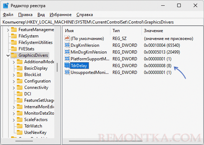Expand the BlockList subkey
The height and width of the screenshot is (145, 204).
pyautogui.click(x=14, y=75)
